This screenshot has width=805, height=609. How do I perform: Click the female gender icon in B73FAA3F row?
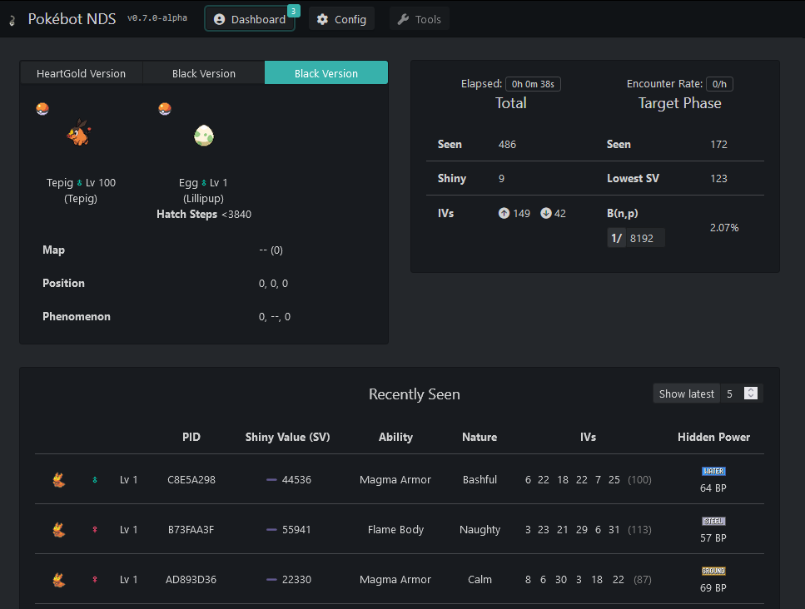pos(94,529)
